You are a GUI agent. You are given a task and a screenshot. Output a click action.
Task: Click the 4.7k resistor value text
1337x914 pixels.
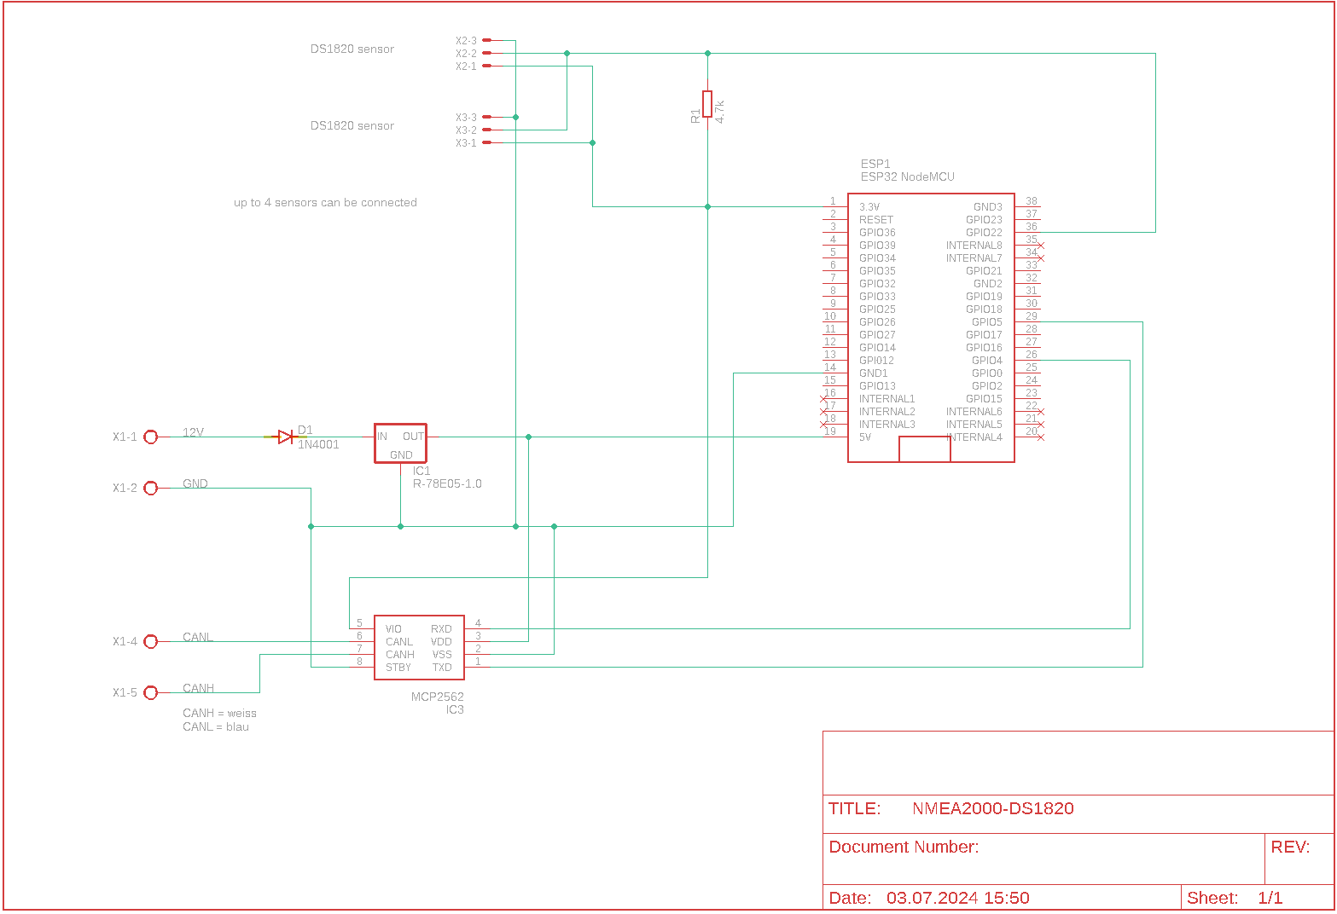(720, 112)
